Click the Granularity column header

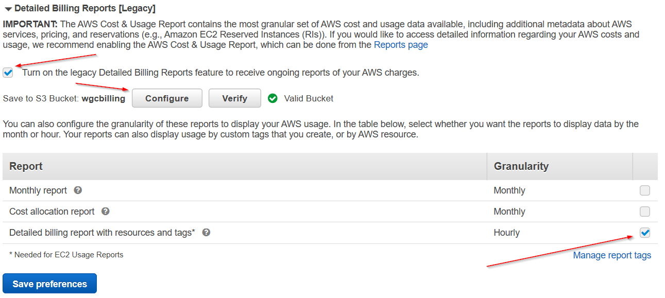(521, 166)
